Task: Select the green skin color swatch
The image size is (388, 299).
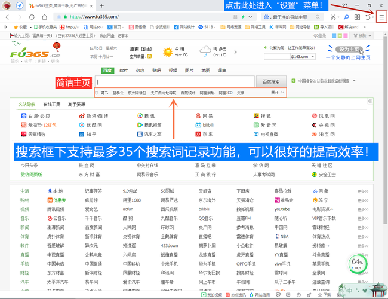Action: (x=340, y=36)
